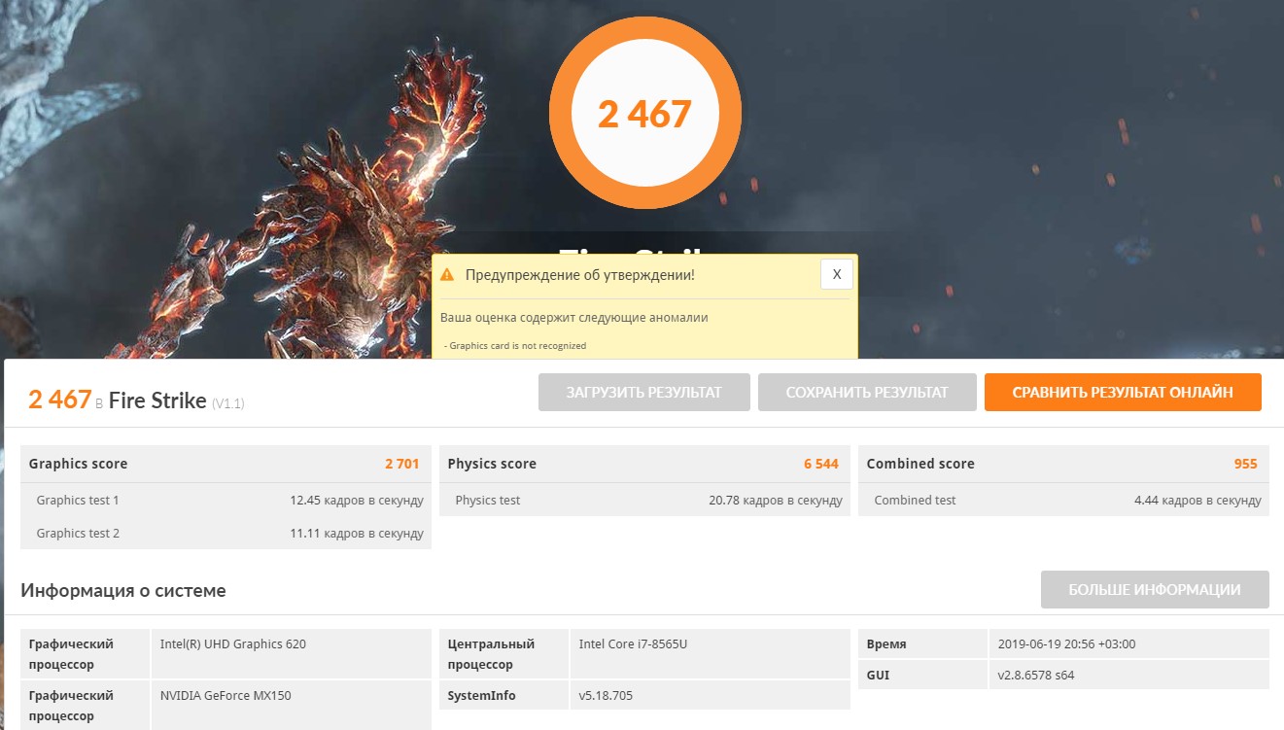Click the БОЛЬШЕ ИНФОРМАЦИИ button
Image resolution: width=1284 pixels, height=730 pixels.
coord(1154,589)
